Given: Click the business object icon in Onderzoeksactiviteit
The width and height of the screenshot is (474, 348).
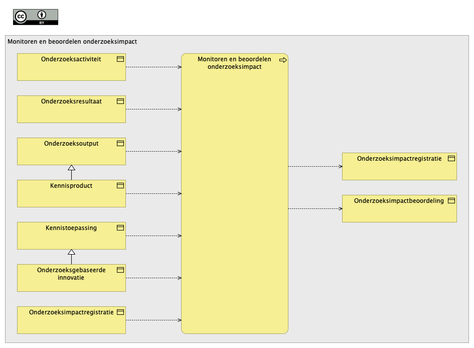Looking at the screenshot, I should (x=120, y=59).
